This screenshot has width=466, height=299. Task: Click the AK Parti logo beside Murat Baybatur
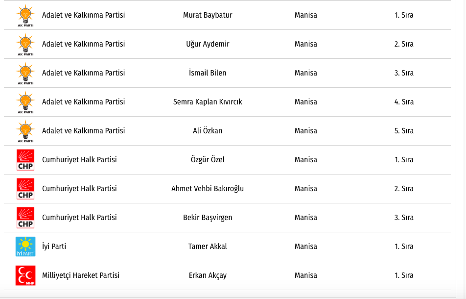coord(25,15)
